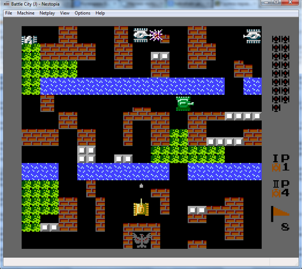
Task: Open the View menu
Action: click(65, 13)
